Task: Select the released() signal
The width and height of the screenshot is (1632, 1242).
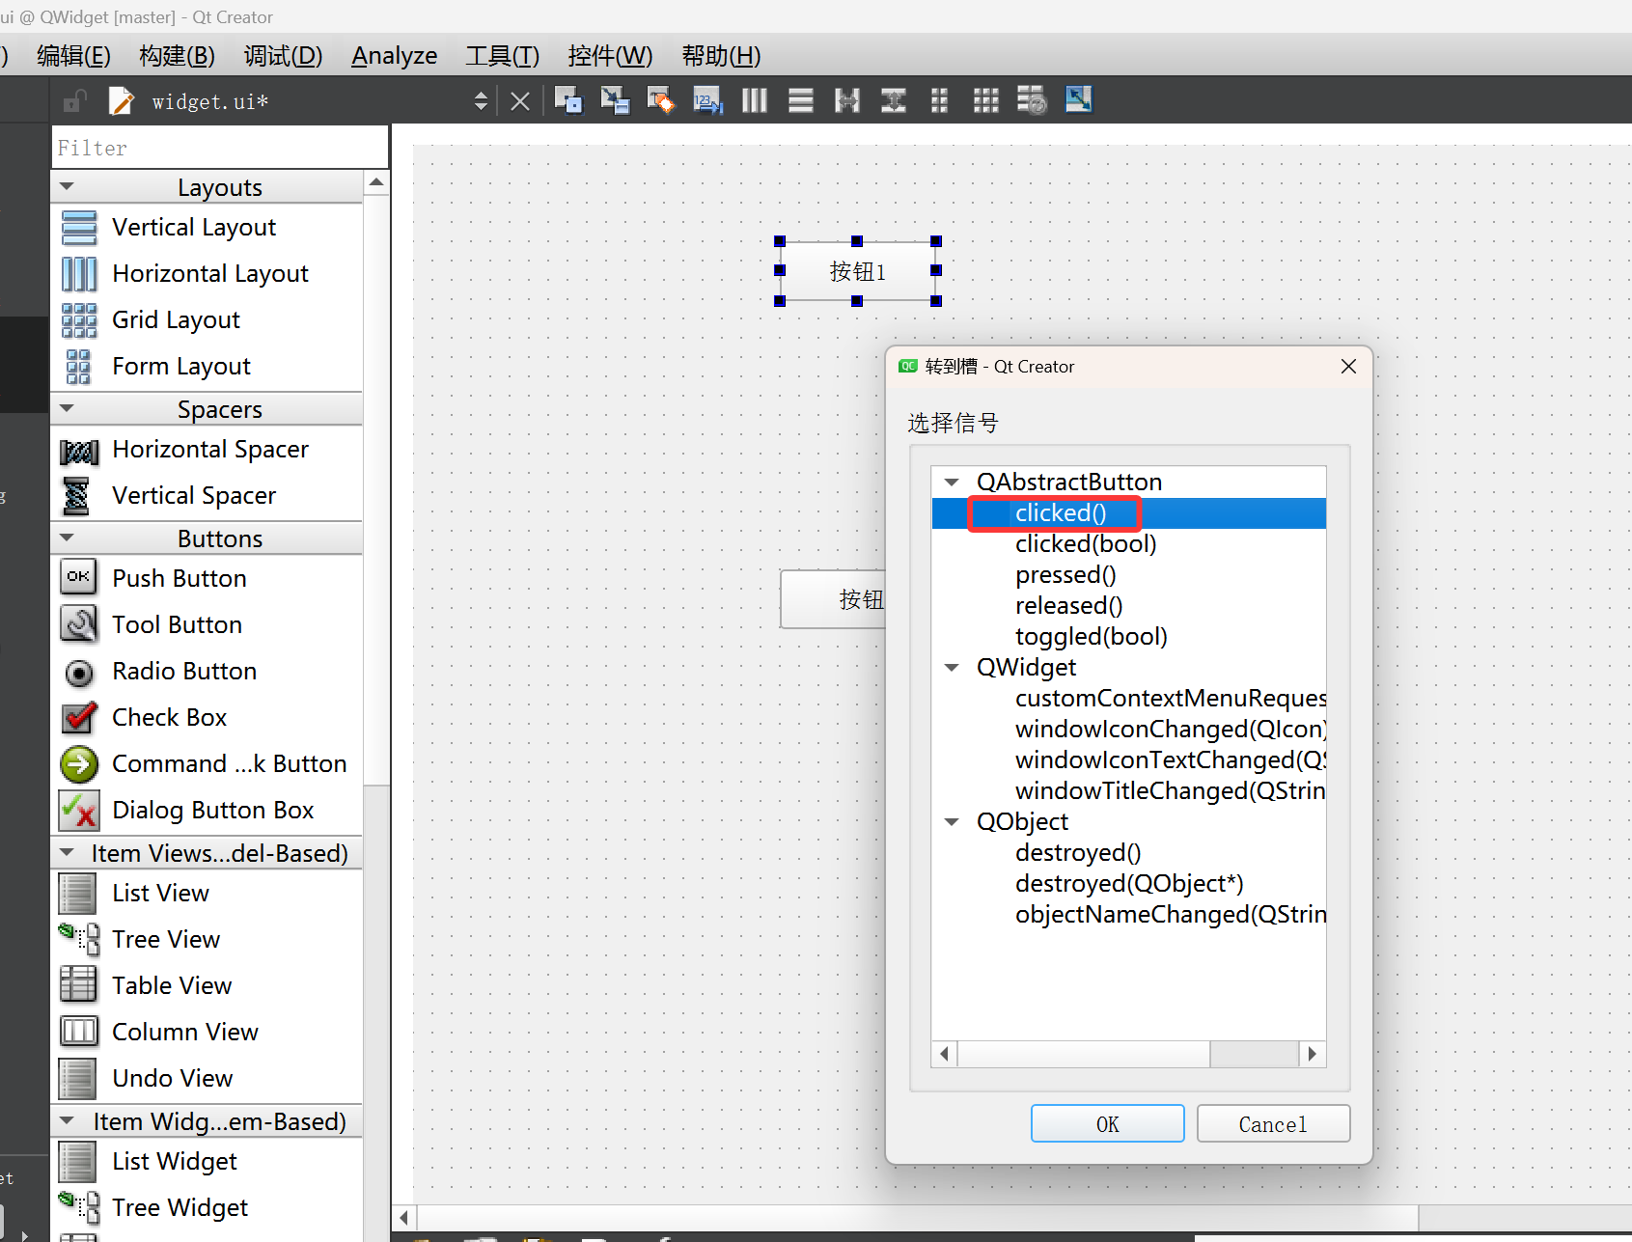Action: [x=1069, y=605]
